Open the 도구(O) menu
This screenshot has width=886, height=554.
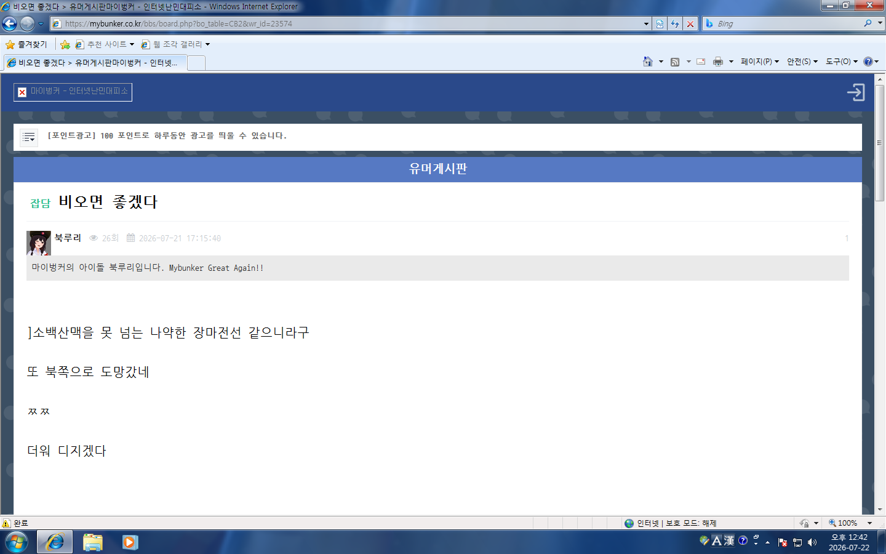pyautogui.click(x=842, y=62)
